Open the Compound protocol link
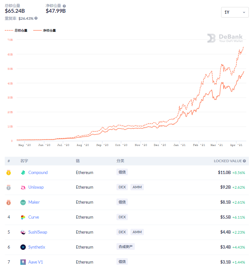 (38, 172)
